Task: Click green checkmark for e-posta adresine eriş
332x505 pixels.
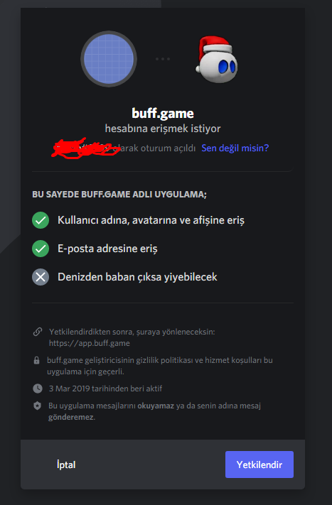Action: pyautogui.click(x=41, y=249)
